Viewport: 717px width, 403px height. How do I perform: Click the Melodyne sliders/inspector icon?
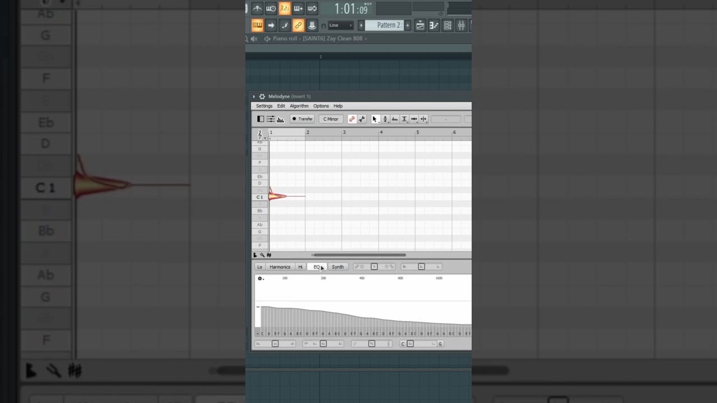(x=271, y=119)
